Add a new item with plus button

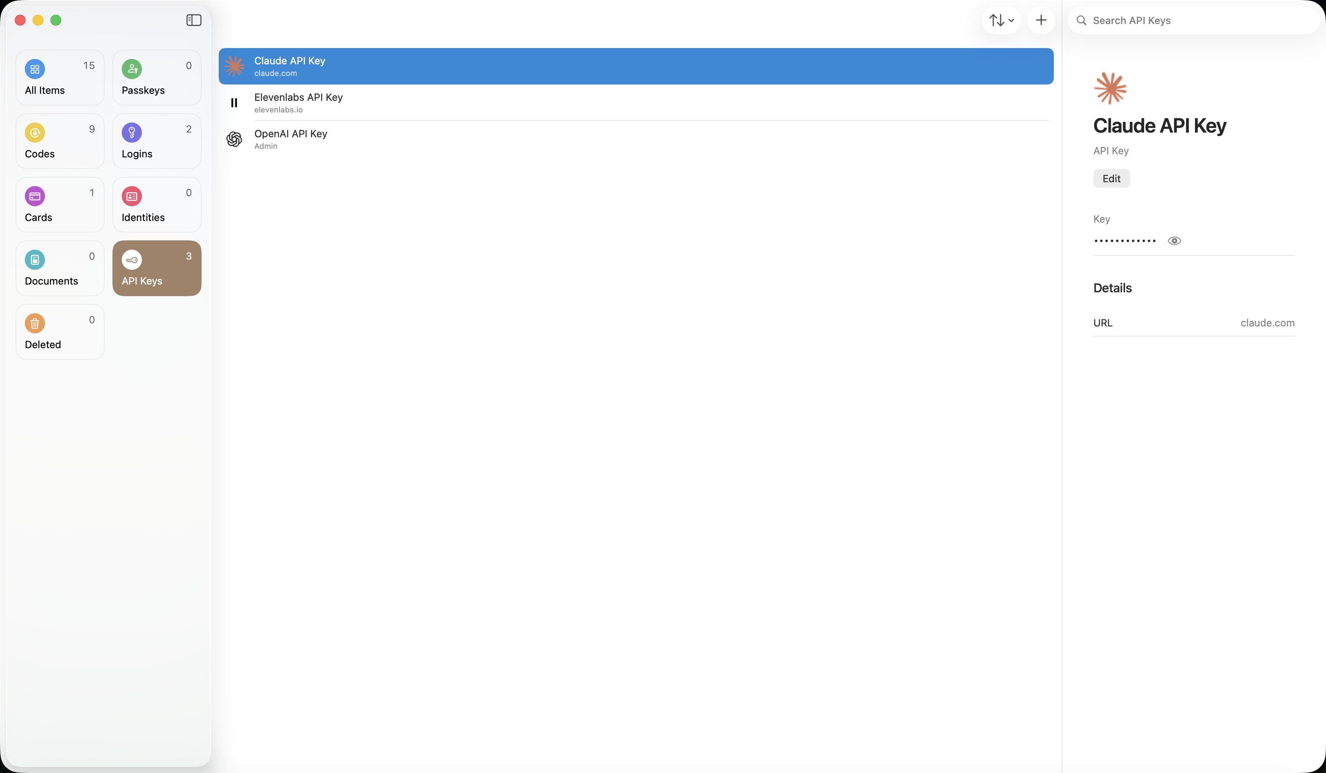coord(1041,21)
